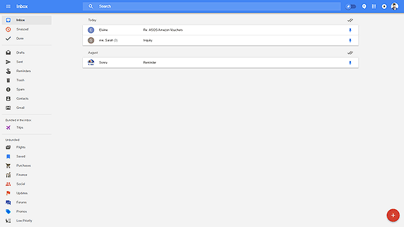404x227 pixels.
Task: Click the Saved bookmark icon
Action: pyautogui.click(x=8, y=156)
